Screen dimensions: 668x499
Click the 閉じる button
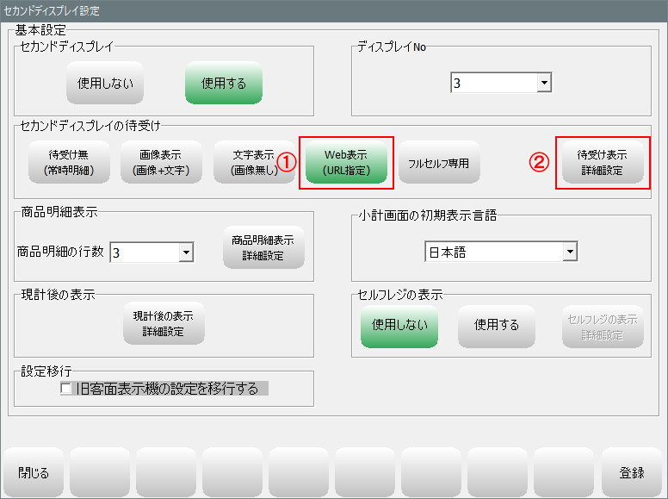pyautogui.click(x=34, y=473)
